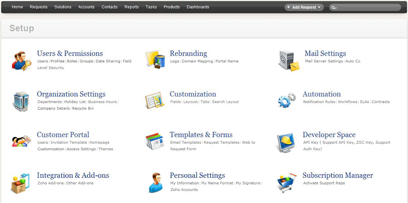Open the Reports tab in navigation
The width and height of the screenshot is (408, 203).
(x=132, y=7)
